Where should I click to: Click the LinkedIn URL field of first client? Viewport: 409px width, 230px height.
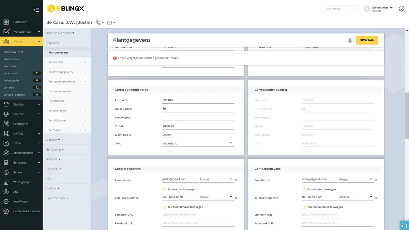(198, 215)
